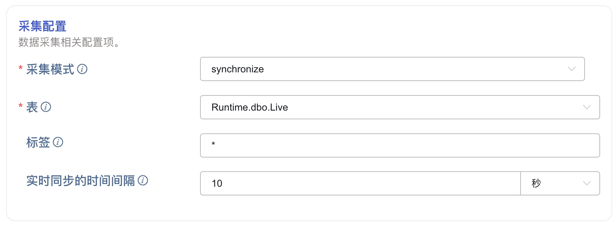Click the info icon beside 表 label

pyautogui.click(x=46, y=107)
